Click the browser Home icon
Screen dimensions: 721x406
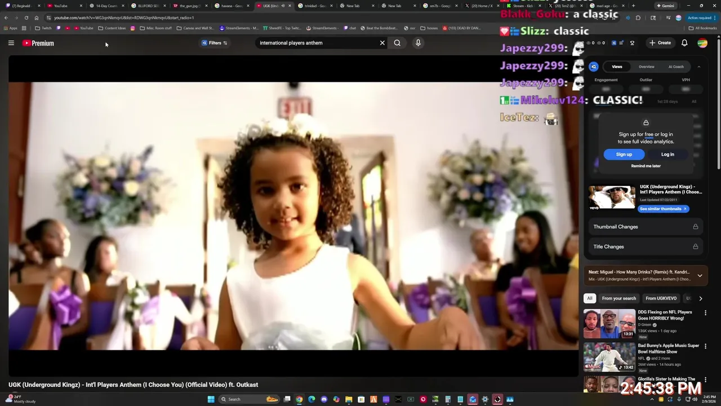coord(37,17)
